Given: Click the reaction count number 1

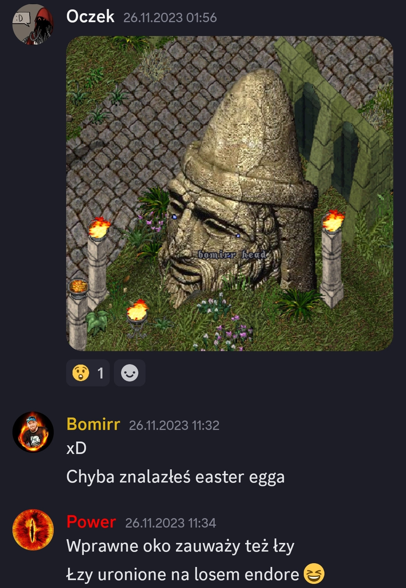Looking at the screenshot, I should pos(100,373).
